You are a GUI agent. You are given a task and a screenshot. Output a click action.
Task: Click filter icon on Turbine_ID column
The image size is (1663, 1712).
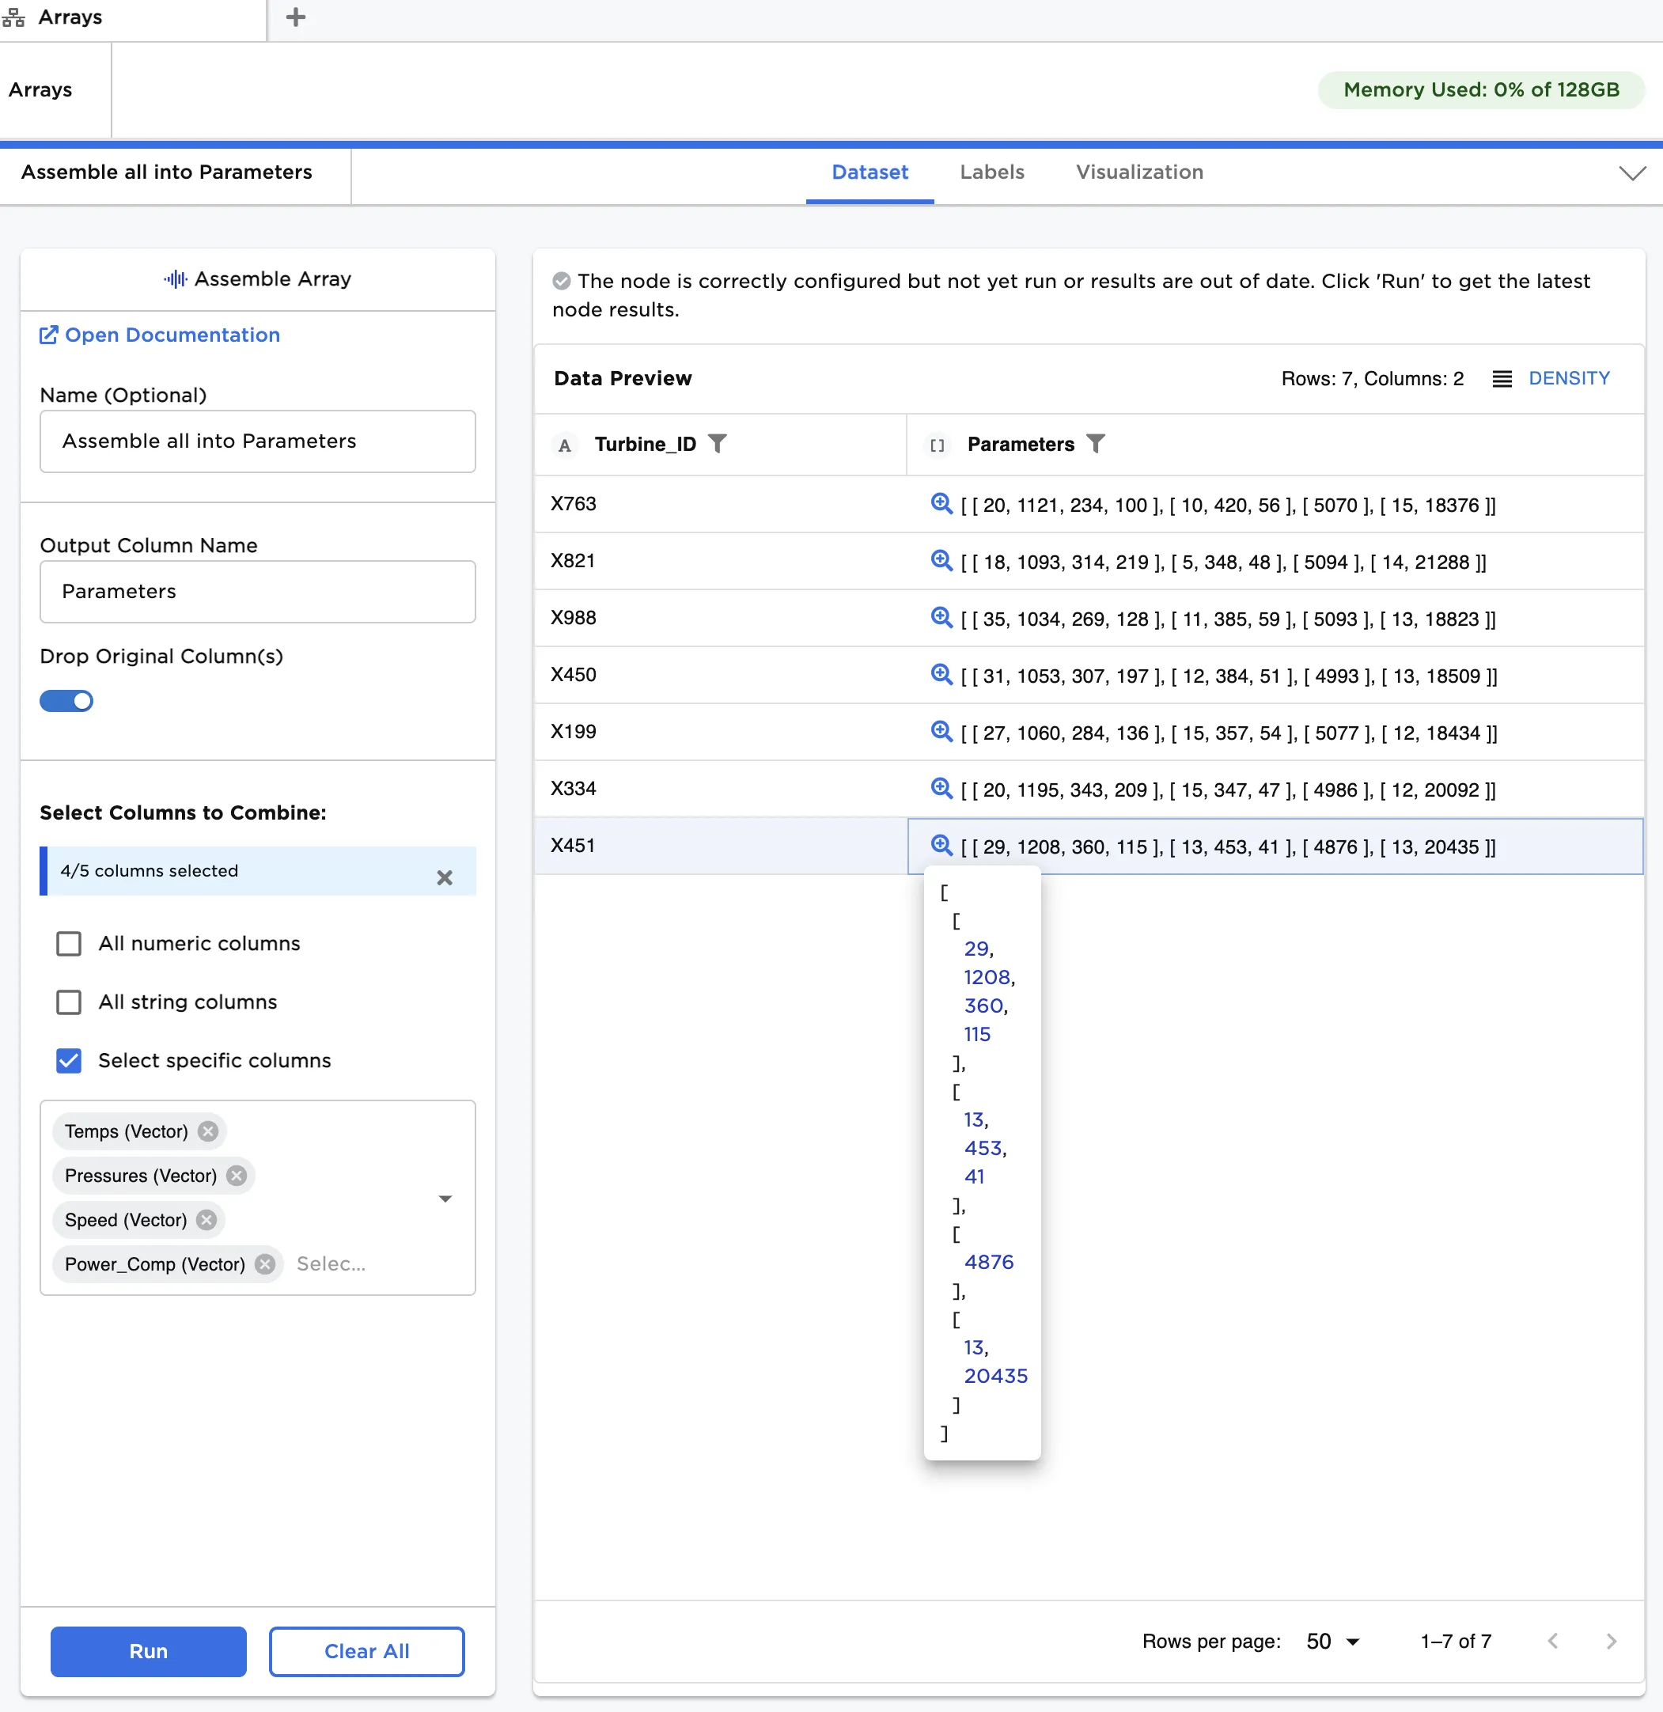[x=717, y=444]
